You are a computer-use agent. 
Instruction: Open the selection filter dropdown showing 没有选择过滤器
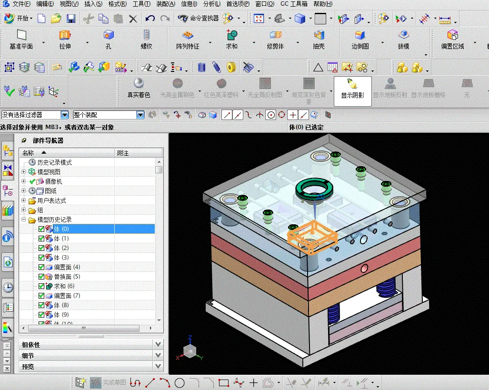65,115
